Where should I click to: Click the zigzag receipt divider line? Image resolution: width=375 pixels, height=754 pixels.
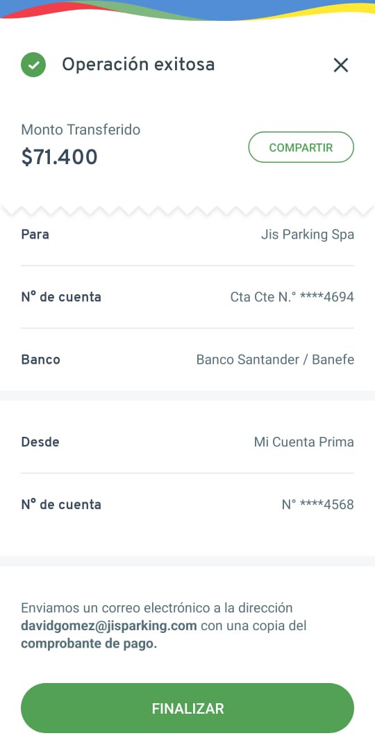click(187, 211)
